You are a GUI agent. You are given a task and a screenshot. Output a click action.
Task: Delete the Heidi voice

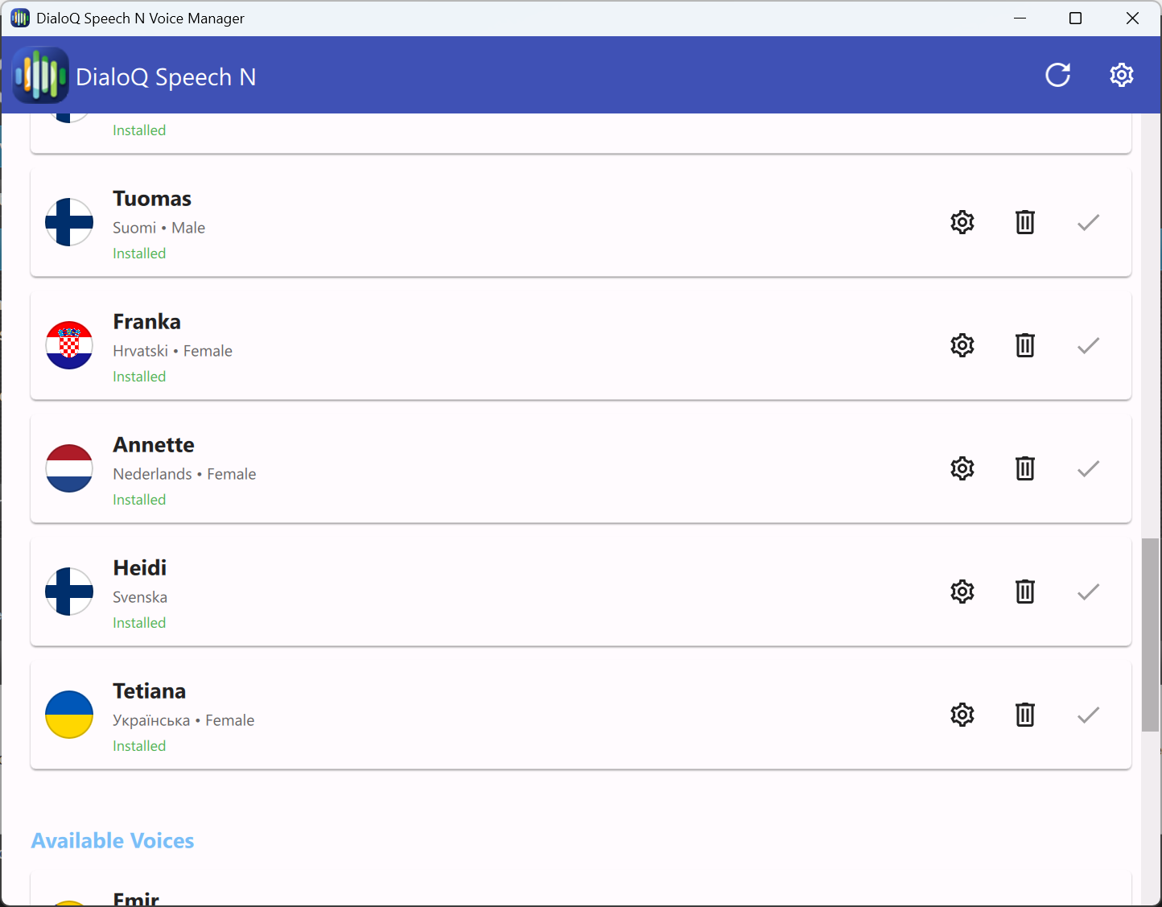[x=1025, y=592]
